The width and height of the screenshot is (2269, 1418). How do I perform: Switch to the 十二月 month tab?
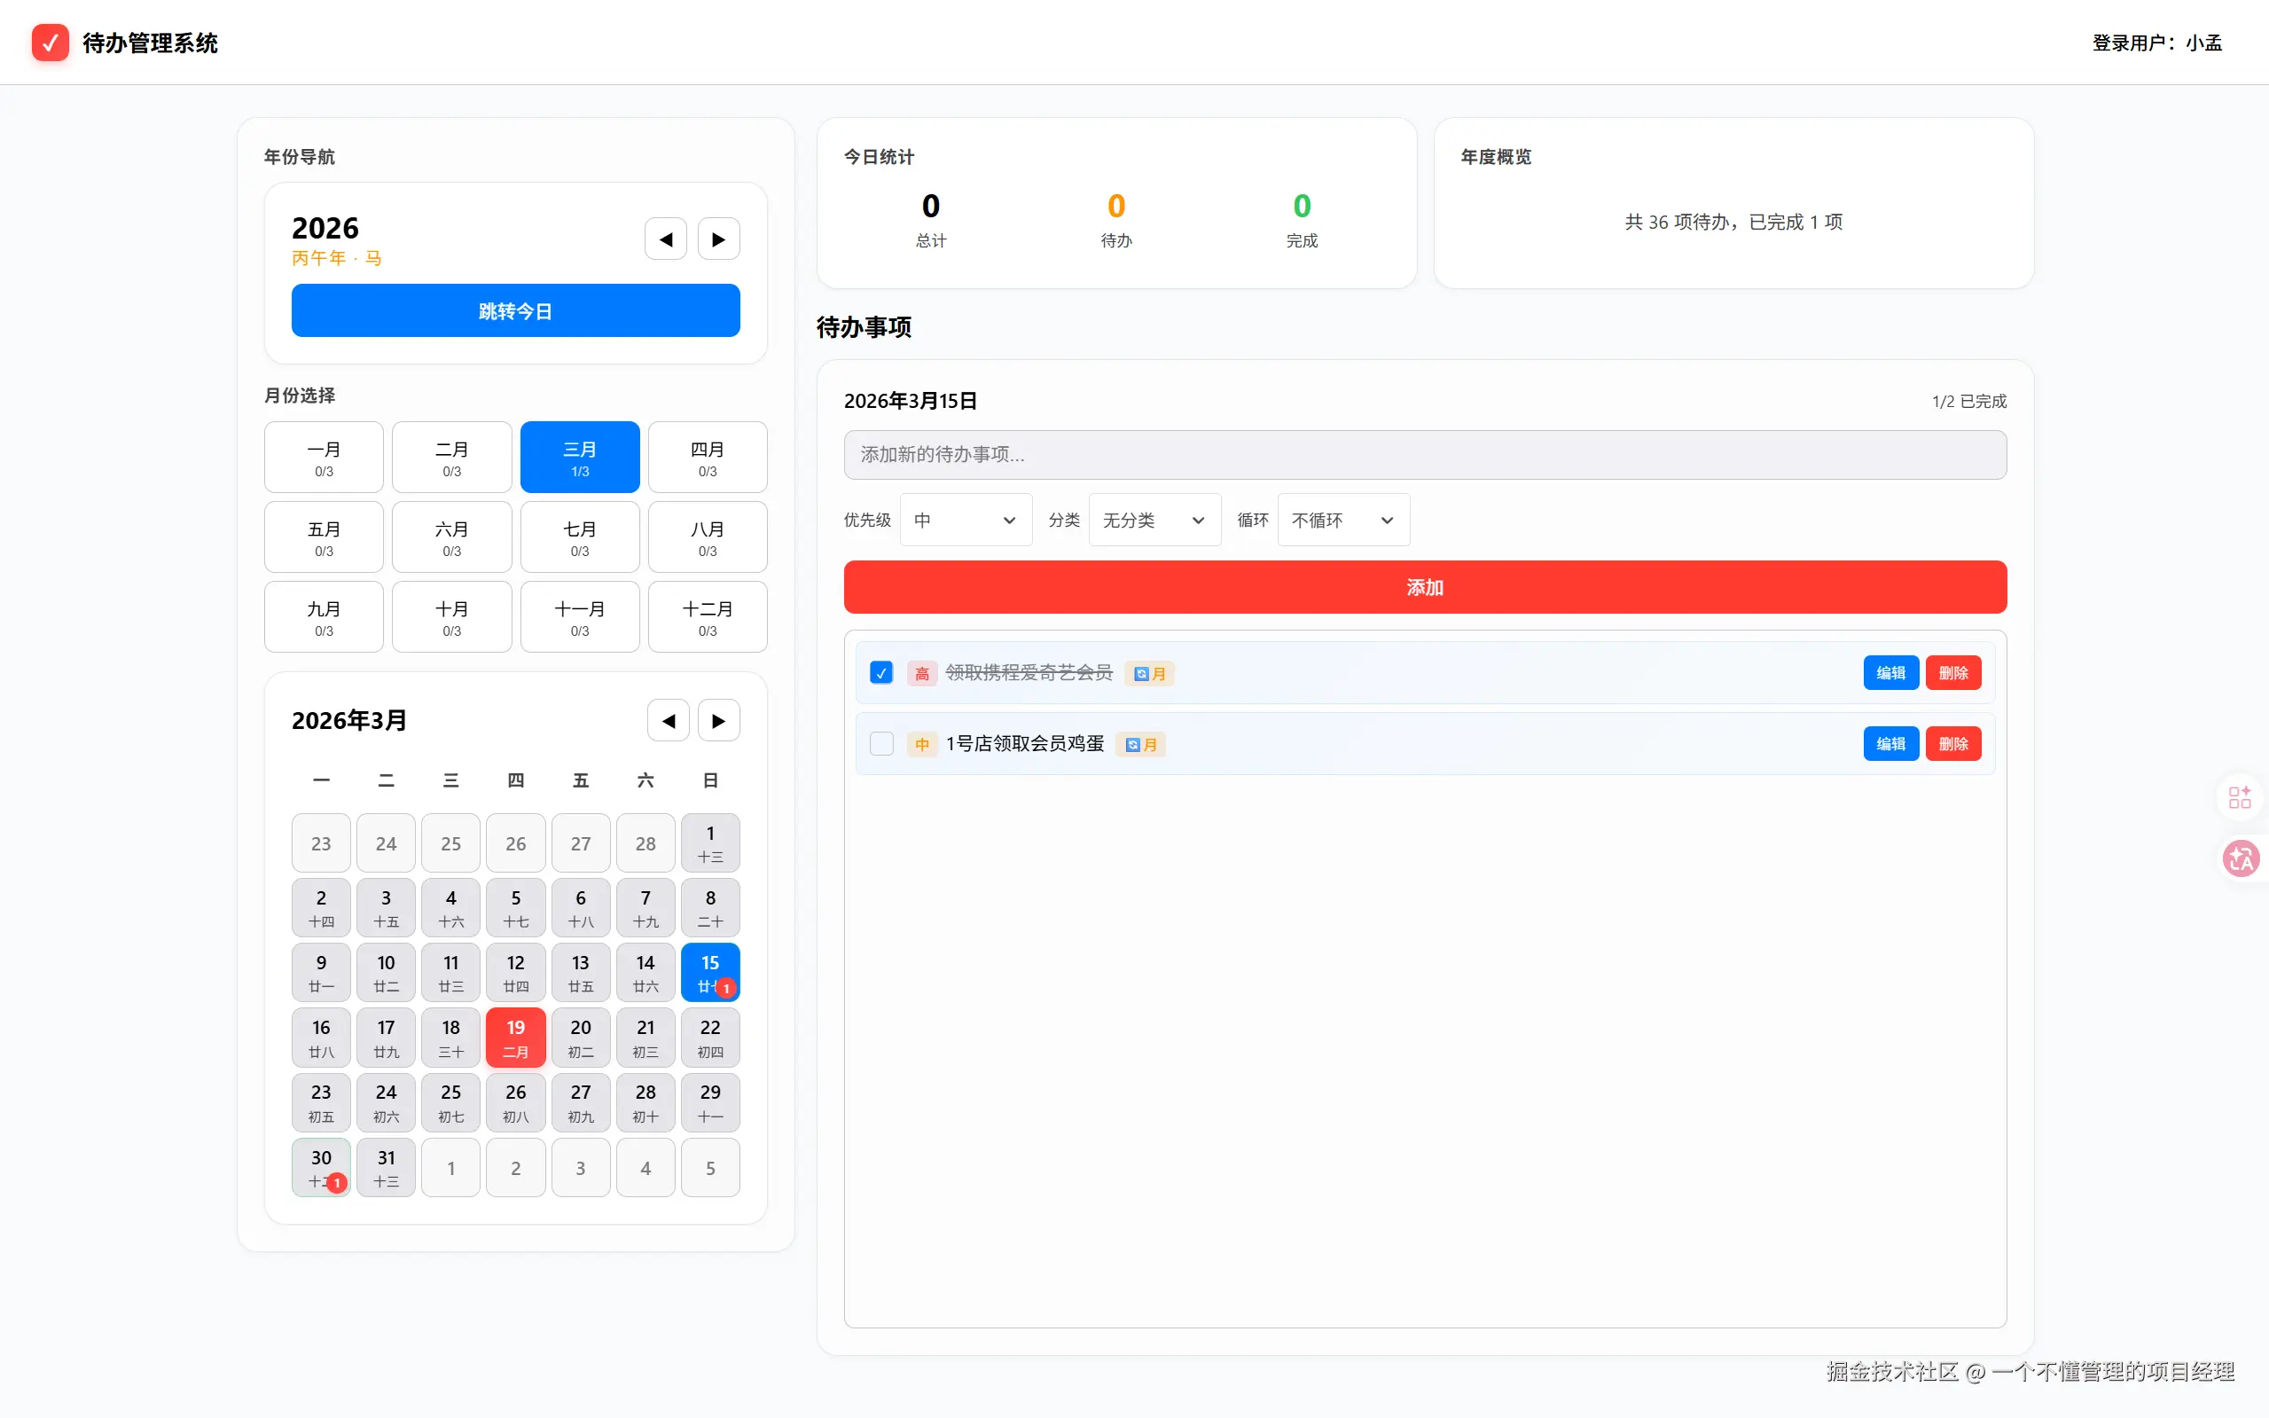click(707, 617)
